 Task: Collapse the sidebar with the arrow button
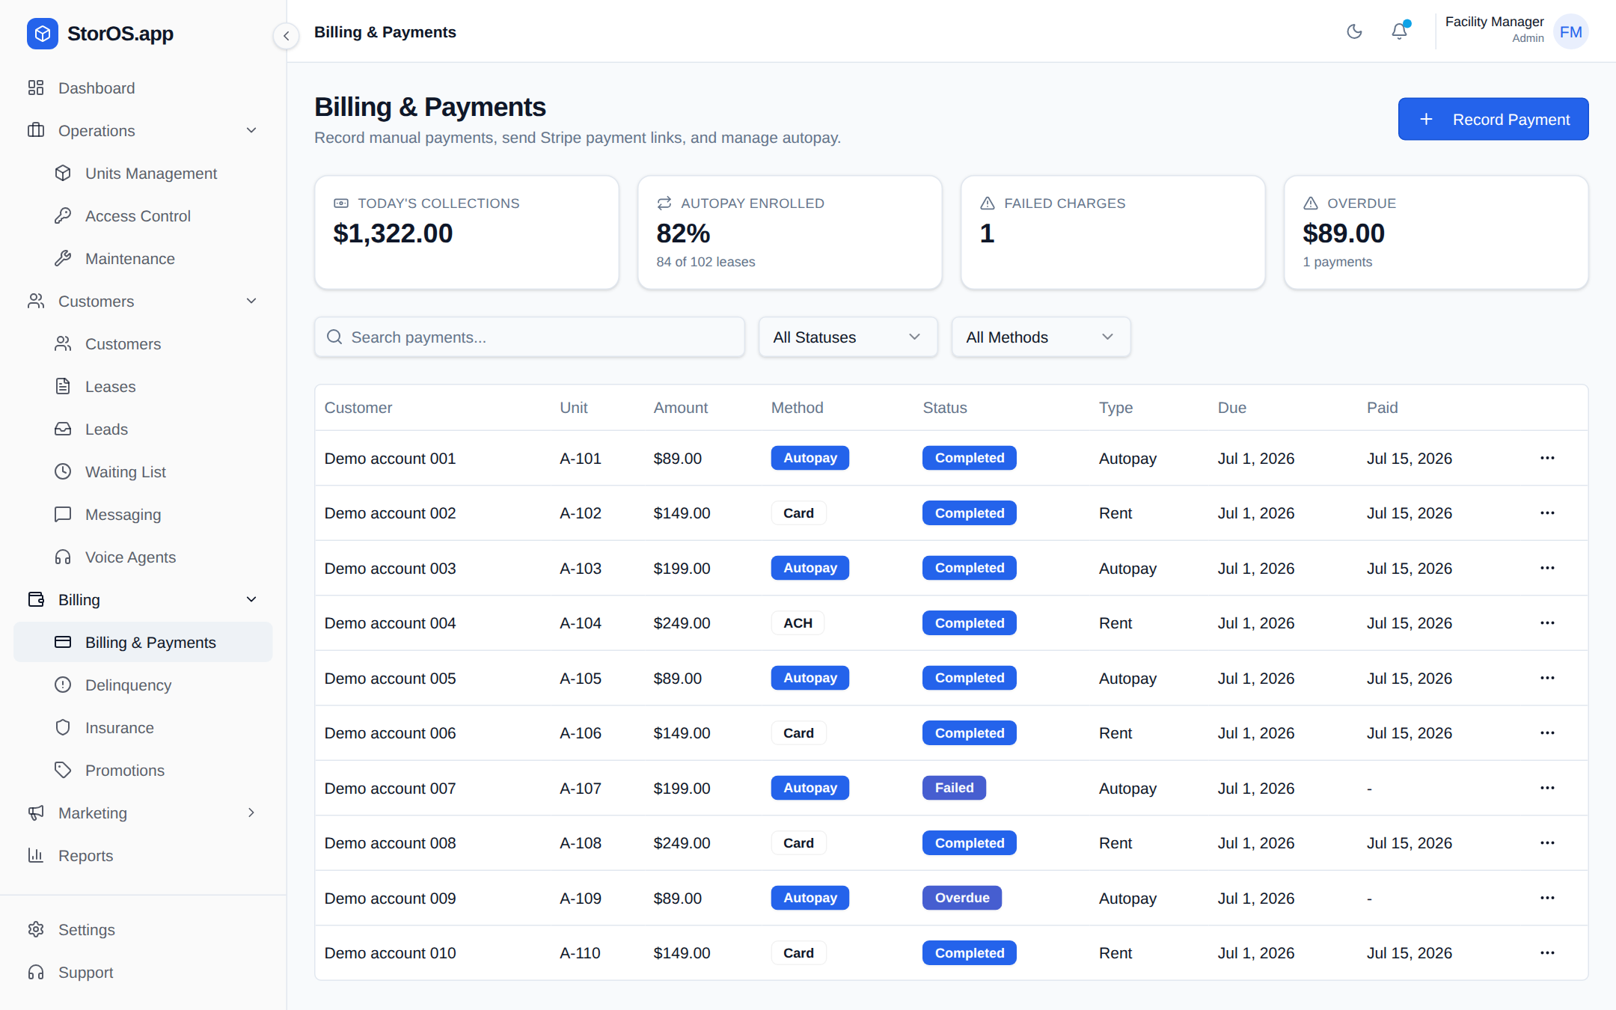click(x=286, y=35)
